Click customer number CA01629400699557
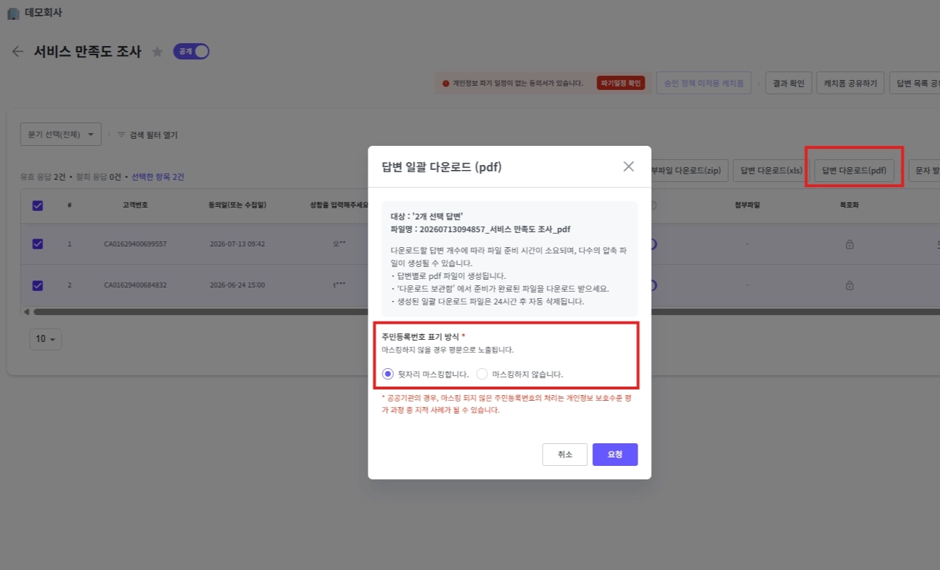Viewport: 940px width, 570px height. [x=135, y=244]
